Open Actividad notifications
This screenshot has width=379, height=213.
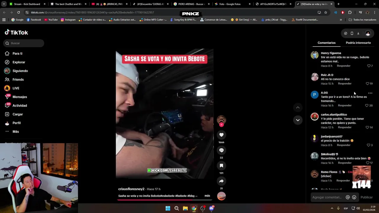pos(15,106)
